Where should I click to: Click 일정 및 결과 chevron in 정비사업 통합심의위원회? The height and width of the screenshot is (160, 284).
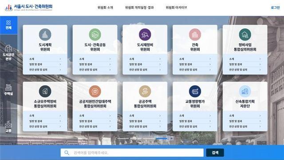pos(260,64)
